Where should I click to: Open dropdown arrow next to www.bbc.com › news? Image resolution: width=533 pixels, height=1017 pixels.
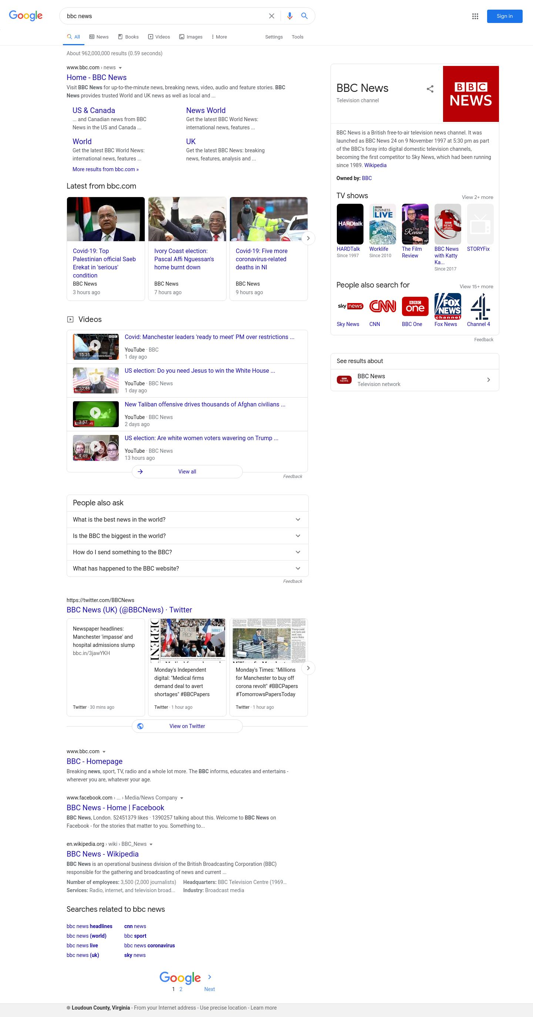pyautogui.click(x=120, y=68)
